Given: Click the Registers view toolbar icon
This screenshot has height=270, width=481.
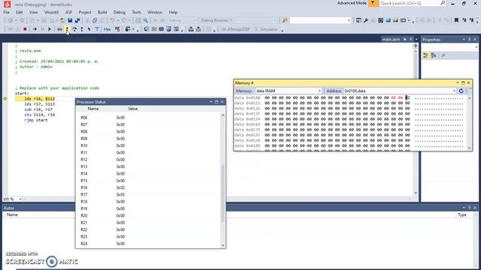Looking at the screenshot, I should coord(154,29).
